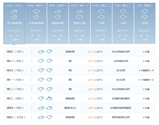Click the 周日 (5日) row label
Viewport: 159px width, 125px height.
click(15, 70)
